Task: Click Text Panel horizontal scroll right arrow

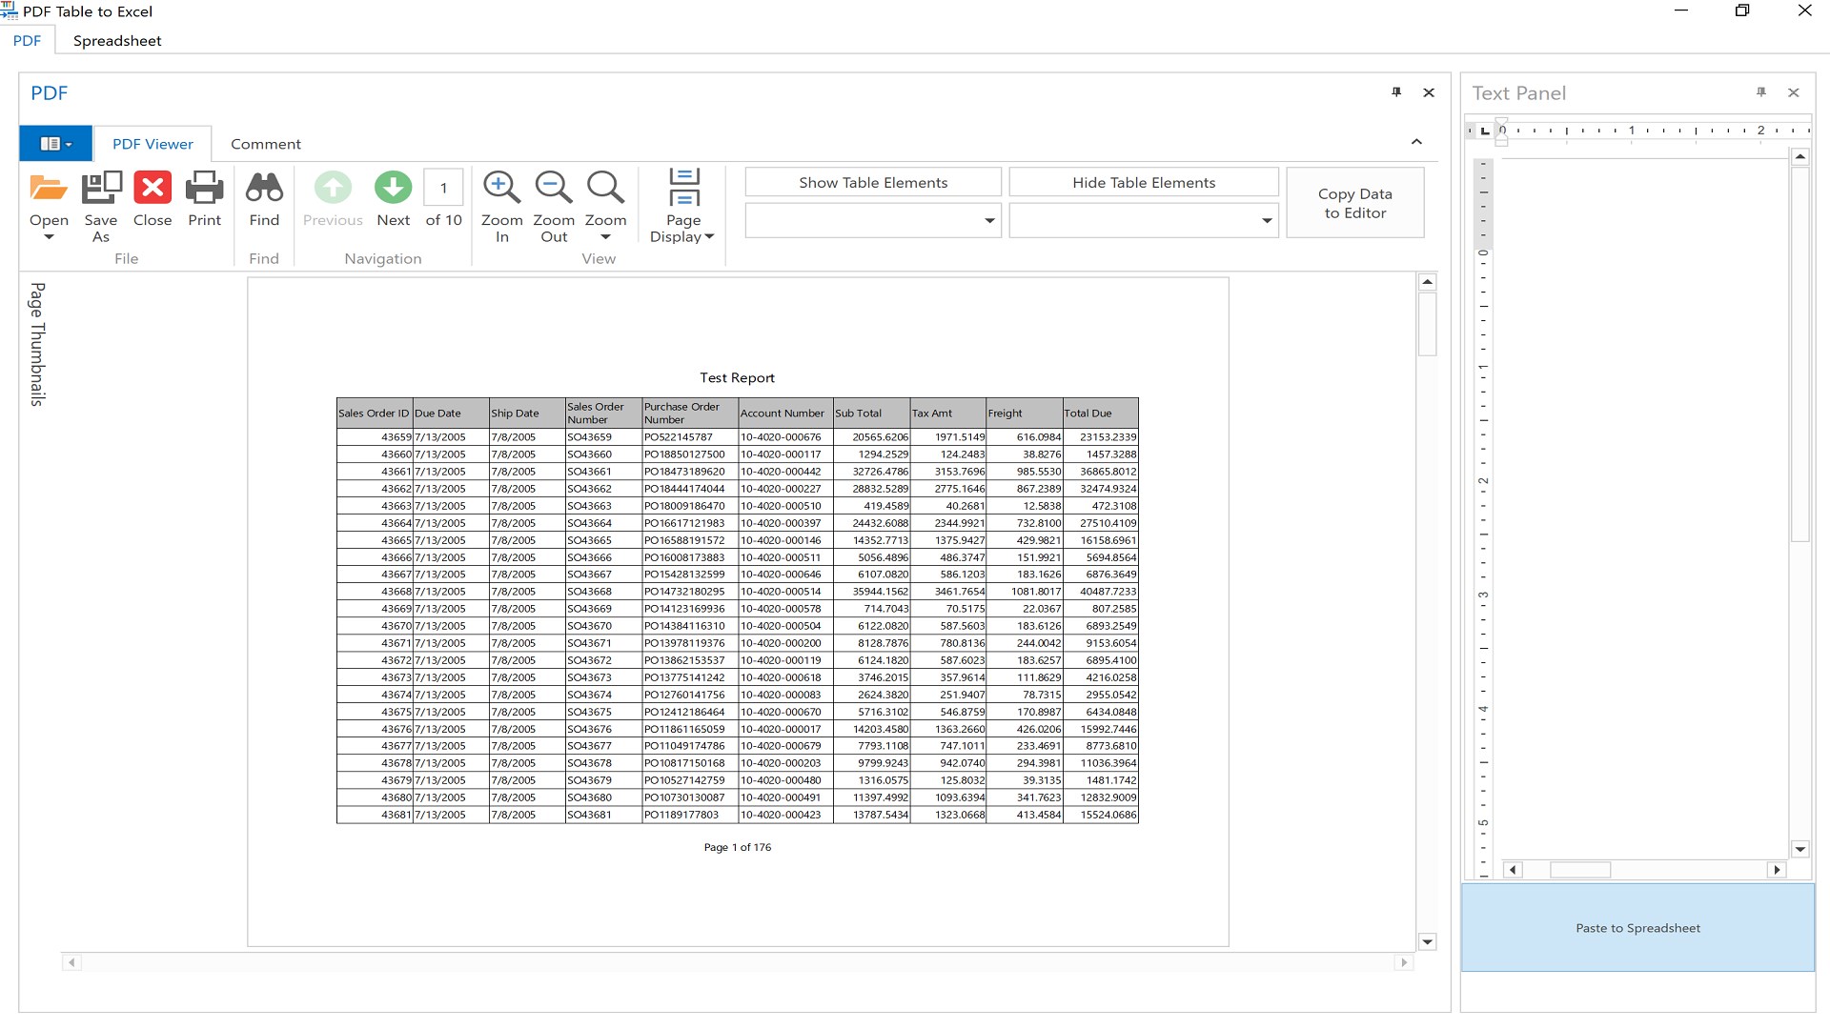Action: click(x=1777, y=870)
